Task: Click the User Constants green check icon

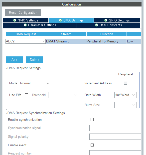Action: pyautogui.click(x=97, y=25)
